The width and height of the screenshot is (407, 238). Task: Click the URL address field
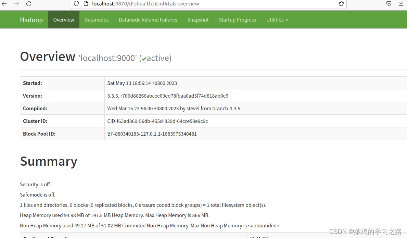tap(209, 4)
